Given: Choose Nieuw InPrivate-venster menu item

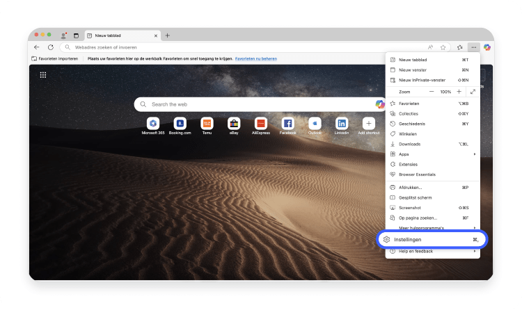Looking at the screenshot, I should [432, 80].
